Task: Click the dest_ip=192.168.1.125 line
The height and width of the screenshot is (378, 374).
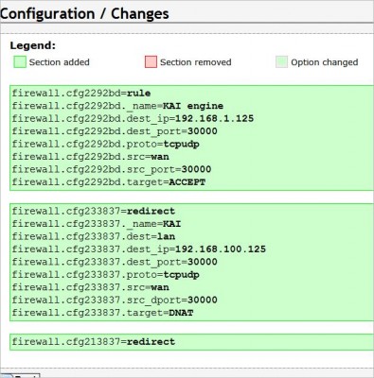Action: (133, 119)
